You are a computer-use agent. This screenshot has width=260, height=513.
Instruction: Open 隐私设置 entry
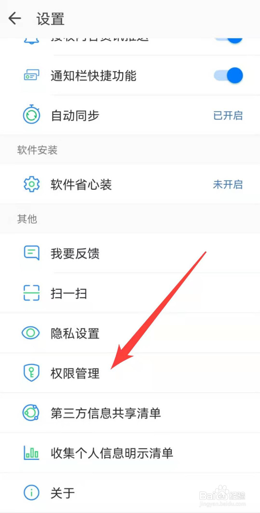coord(130,333)
